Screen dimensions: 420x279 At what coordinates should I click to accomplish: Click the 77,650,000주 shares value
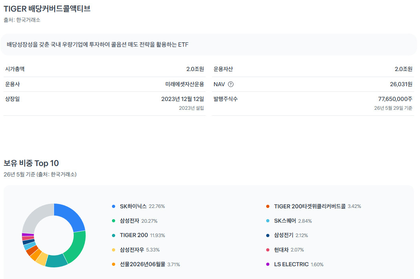[395, 99]
